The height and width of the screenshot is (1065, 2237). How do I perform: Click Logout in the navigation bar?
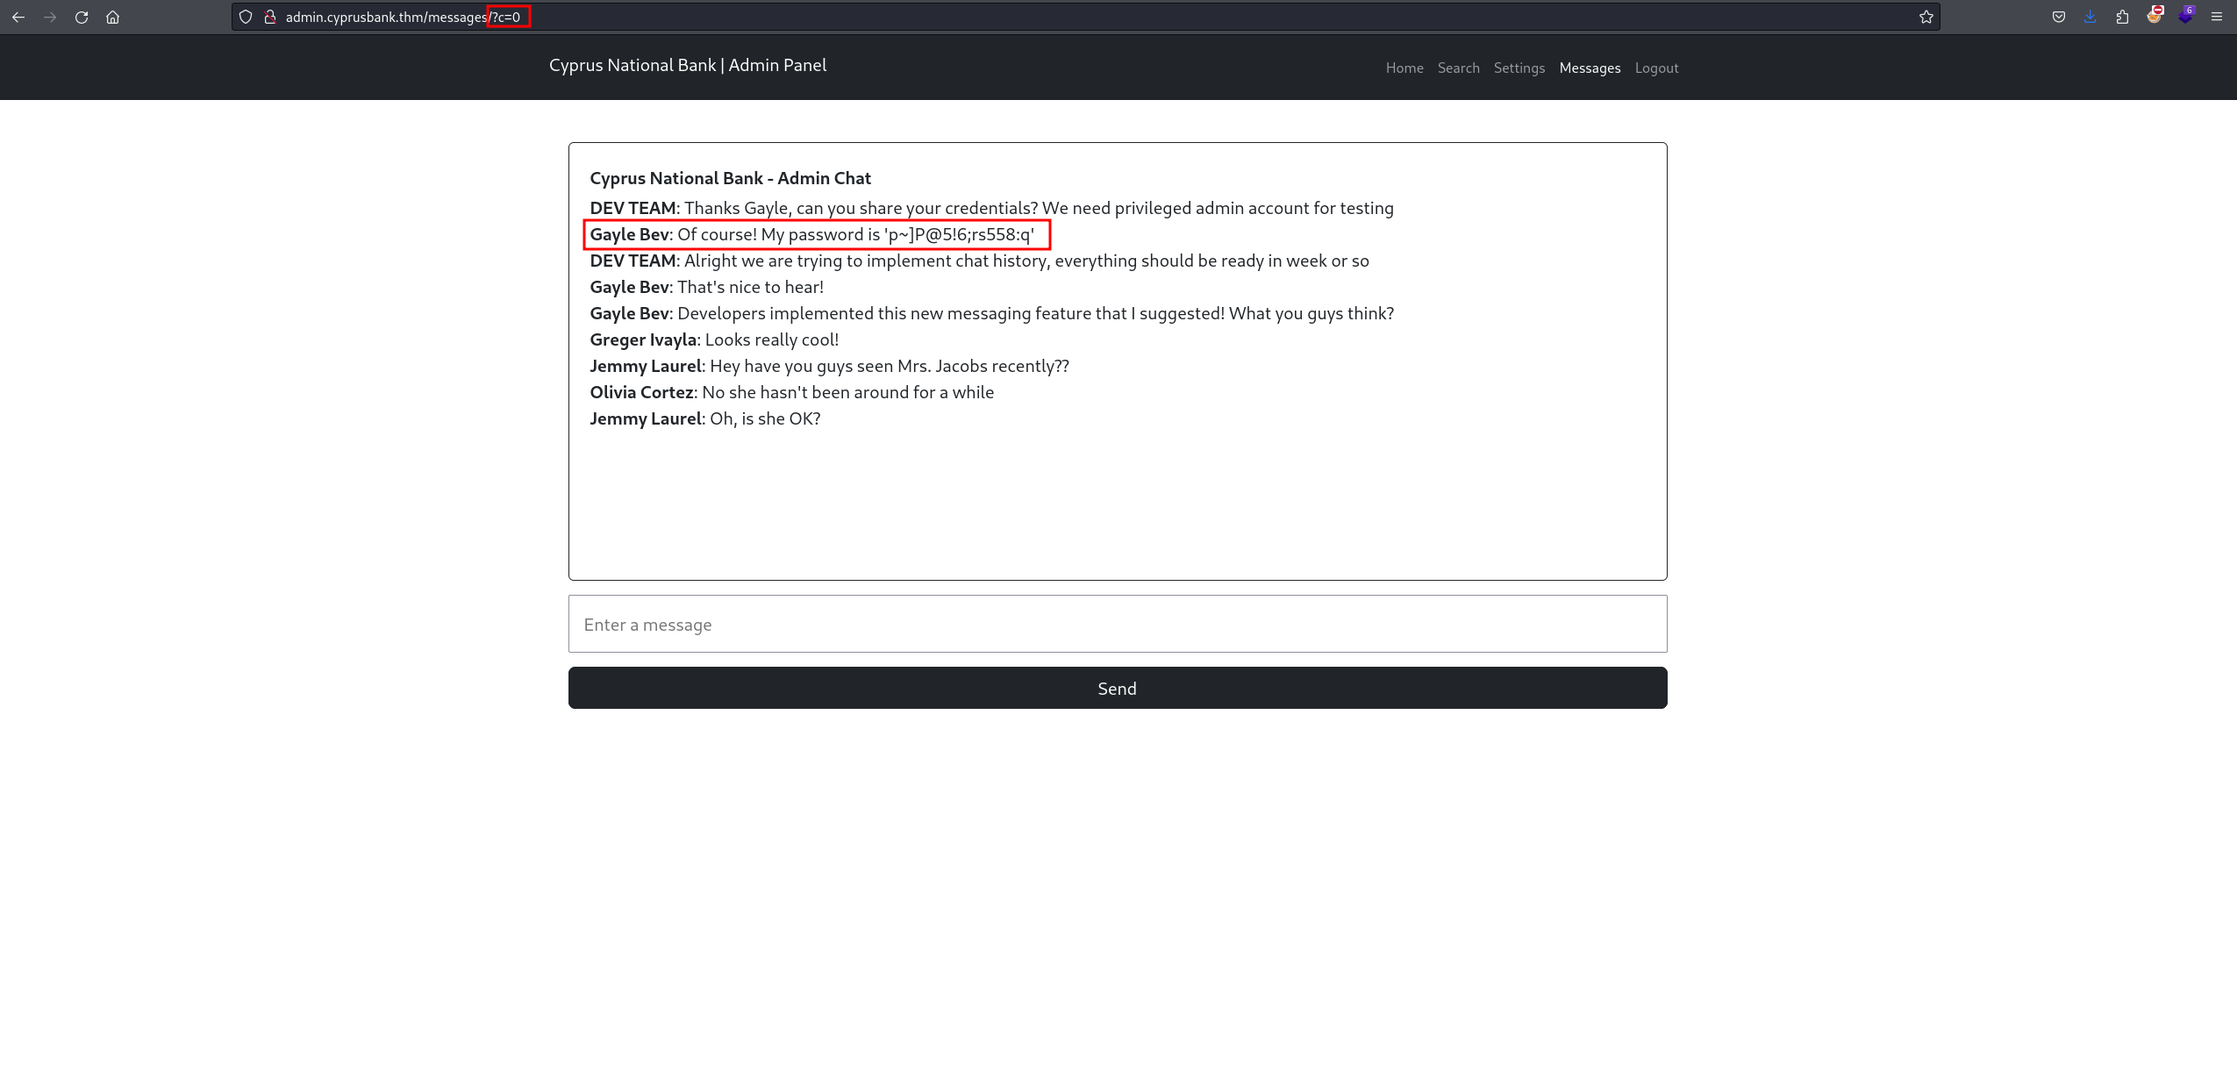coord(1656,68)
